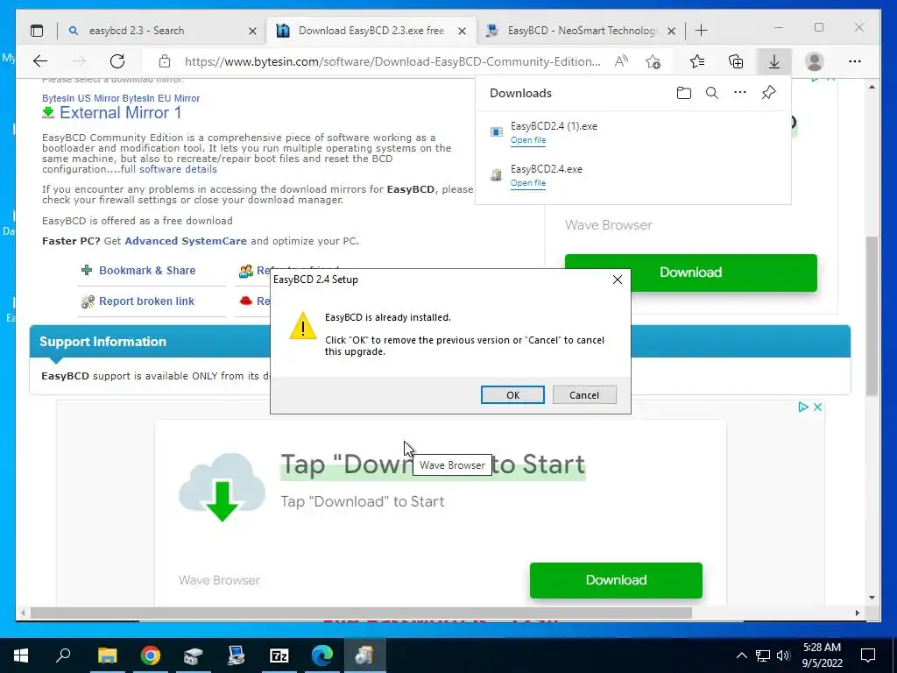The height and width of the screenshot is (673, 897).
Task: Pin the Downloads panel
Action: pos(768,93)
